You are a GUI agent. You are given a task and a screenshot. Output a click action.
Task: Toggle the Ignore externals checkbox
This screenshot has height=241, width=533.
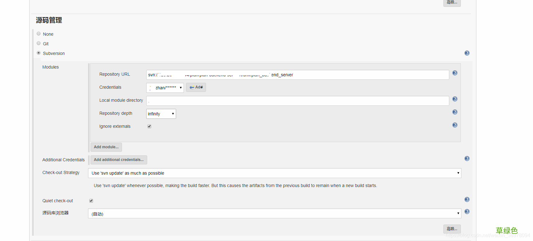coord(149,126)
